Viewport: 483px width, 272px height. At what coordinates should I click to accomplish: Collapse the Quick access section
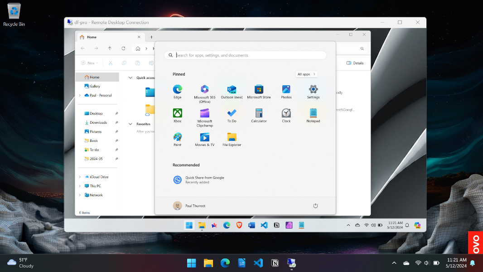pos(130,78)
